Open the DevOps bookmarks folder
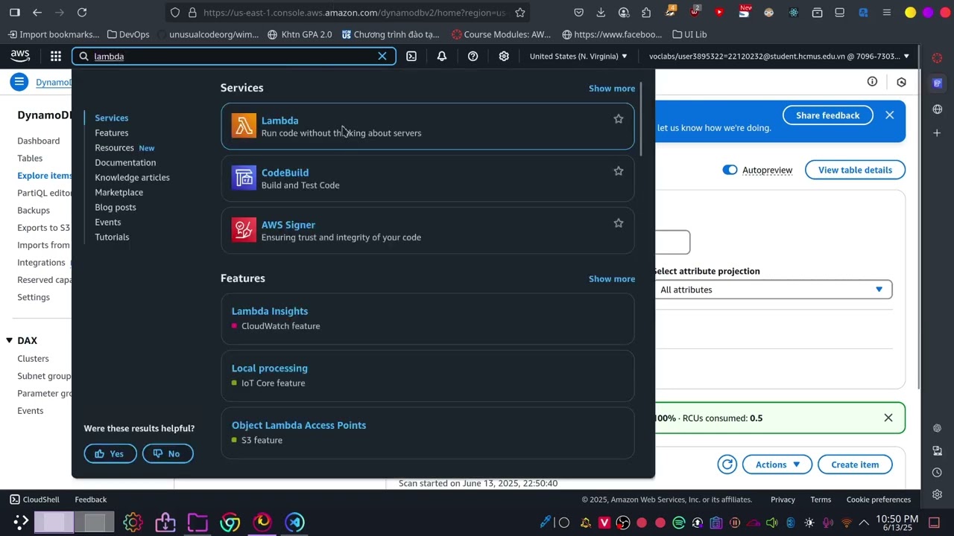Image resolution: width=954 pixels, height=536 pixels. click(128, 34)
